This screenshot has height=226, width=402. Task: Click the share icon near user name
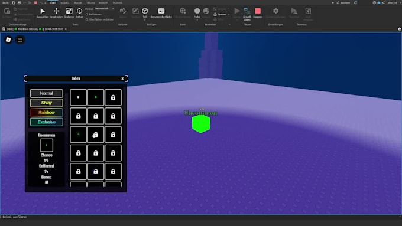pos(383,2)
